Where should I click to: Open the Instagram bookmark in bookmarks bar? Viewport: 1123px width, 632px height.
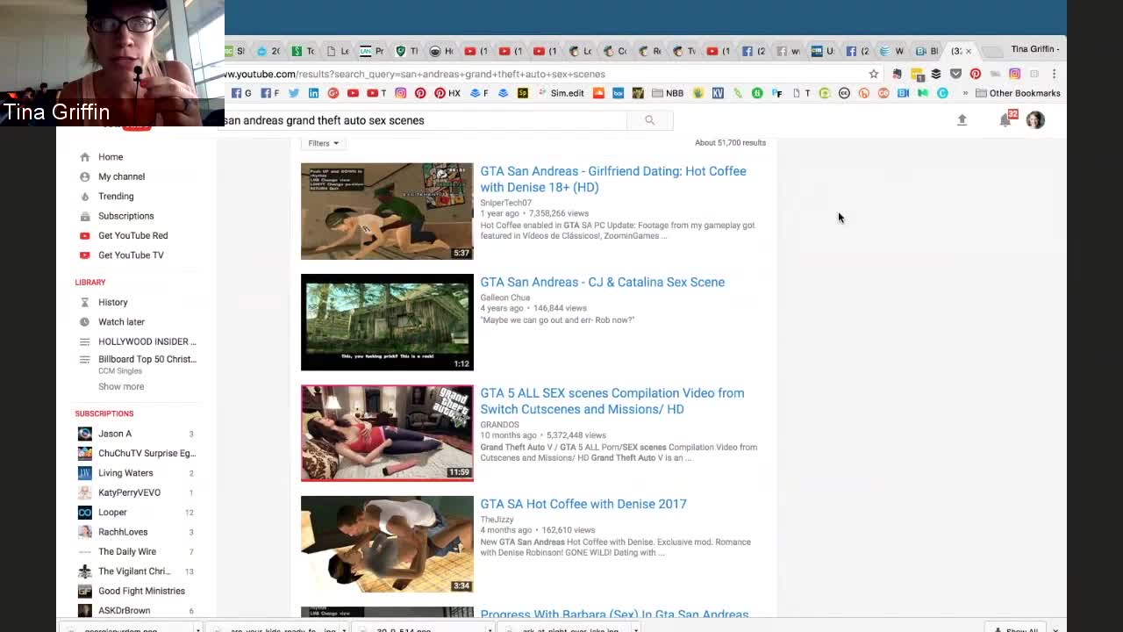[x=400, y=93]
